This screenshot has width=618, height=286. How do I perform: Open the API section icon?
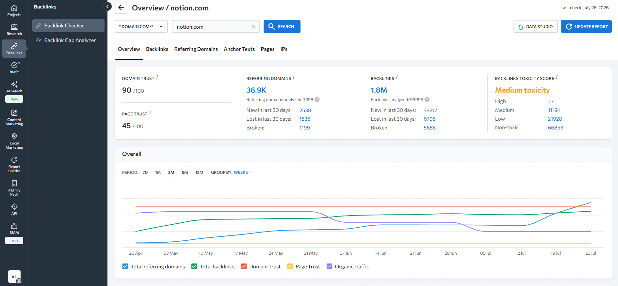[14, 209]
